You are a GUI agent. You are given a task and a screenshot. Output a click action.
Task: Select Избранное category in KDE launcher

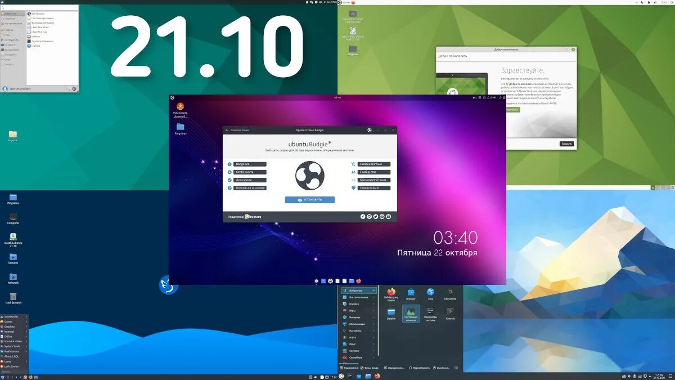(358, 290)
